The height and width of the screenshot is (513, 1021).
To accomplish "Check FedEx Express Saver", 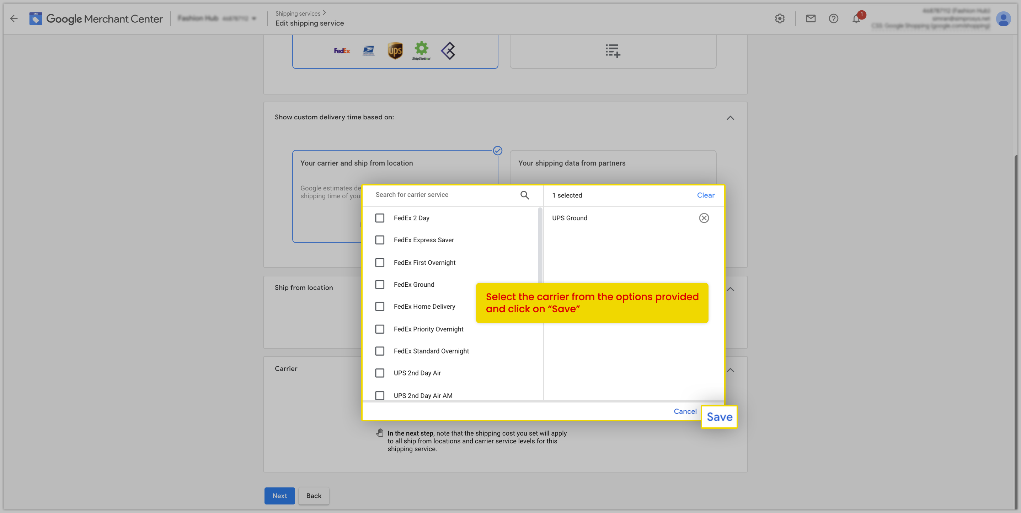I will 380,240.
